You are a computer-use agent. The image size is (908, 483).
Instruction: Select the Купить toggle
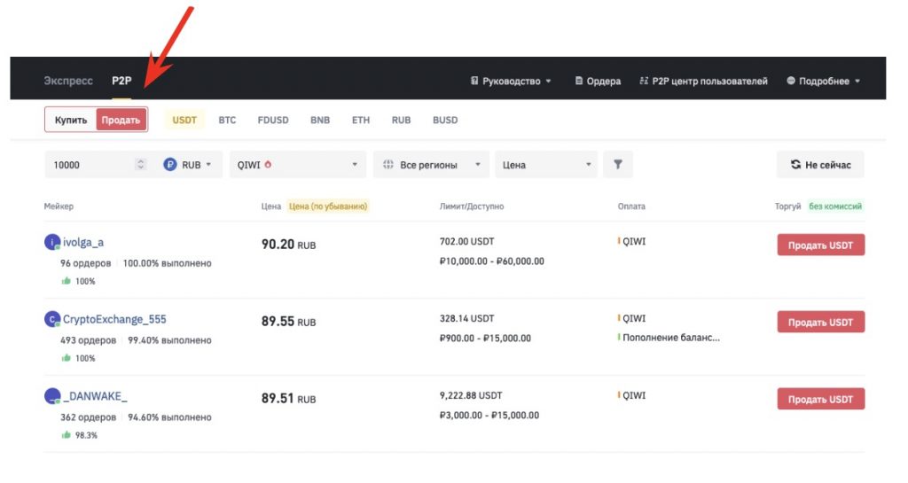point(71,120)
